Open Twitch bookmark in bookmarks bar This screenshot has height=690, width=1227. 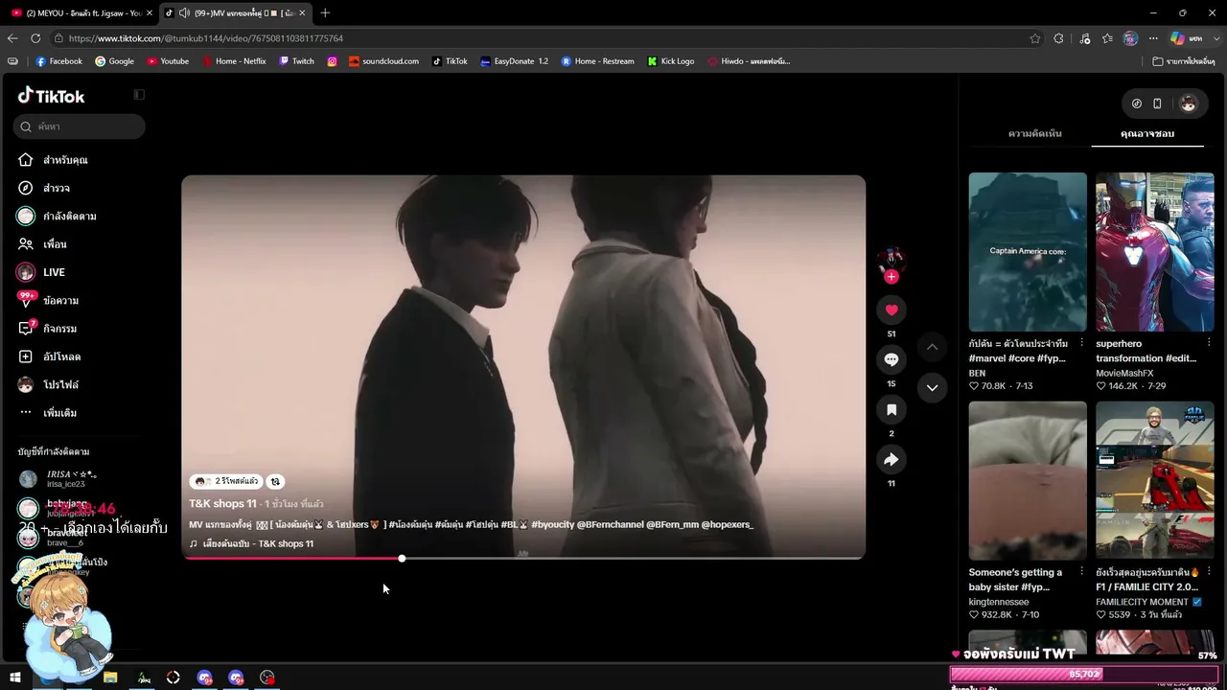click(x=296, y=61)
